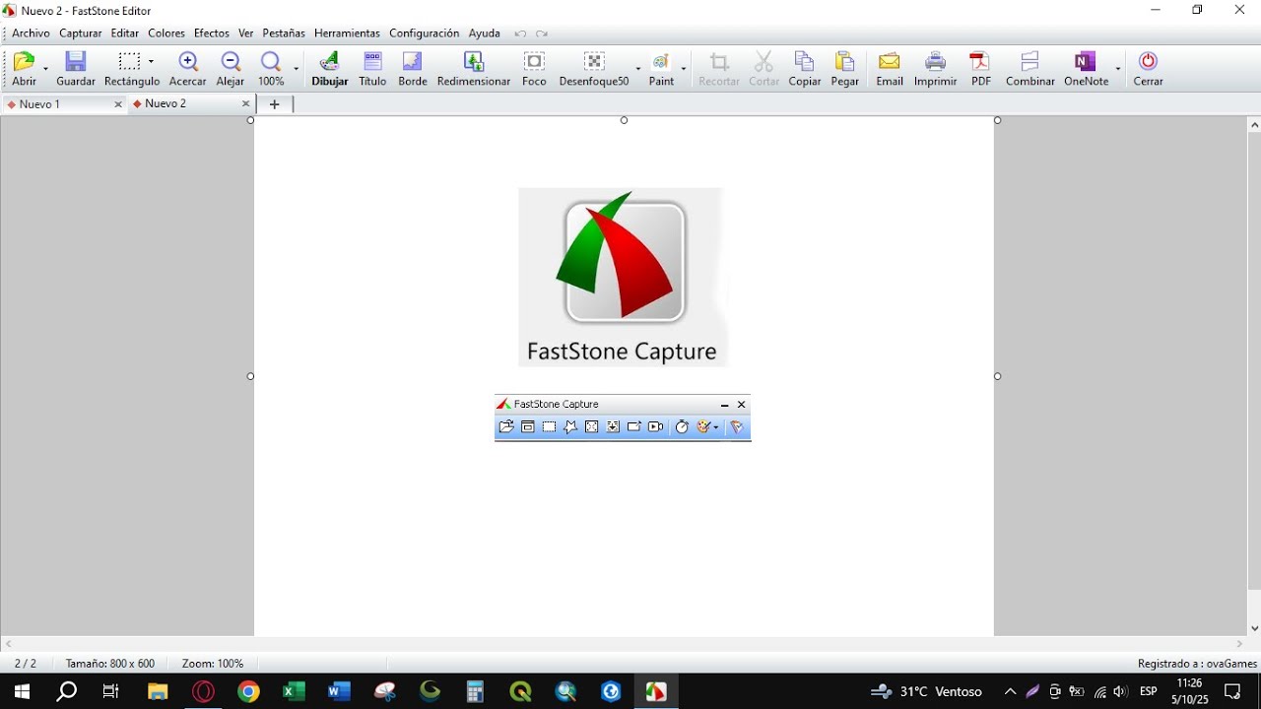Paste from clipboard with the Pegar icon
Screen dimensions: 1261x709
pos(844,69)
